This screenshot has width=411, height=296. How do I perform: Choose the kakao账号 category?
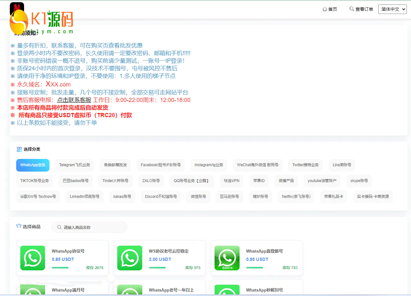click(122, 197)
